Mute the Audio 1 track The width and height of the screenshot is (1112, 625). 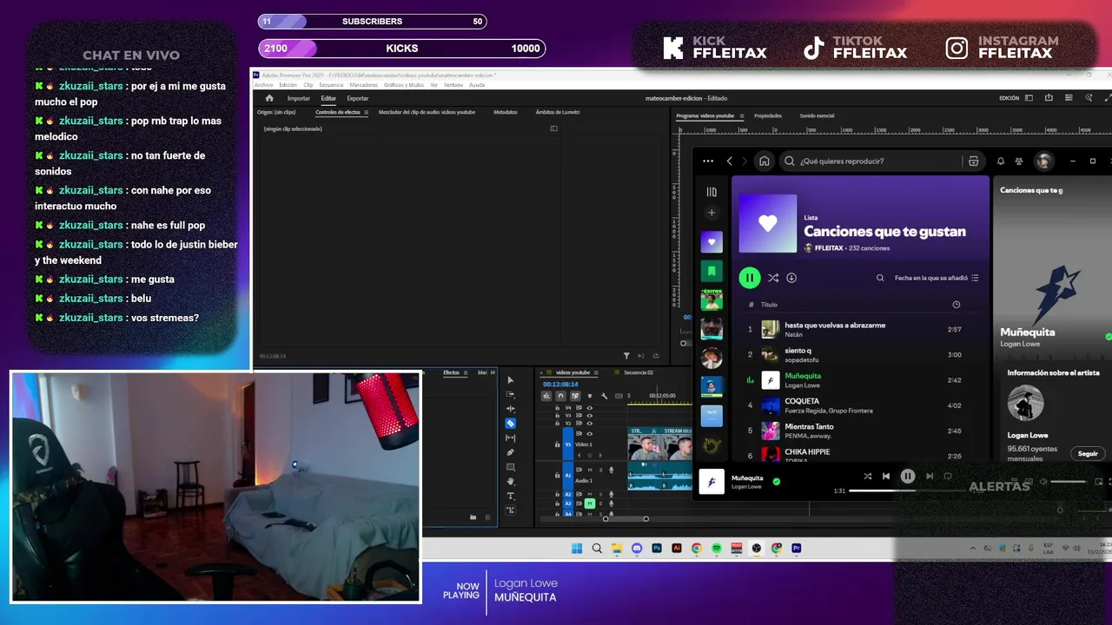pyautogui.click(x=590, y=470)
